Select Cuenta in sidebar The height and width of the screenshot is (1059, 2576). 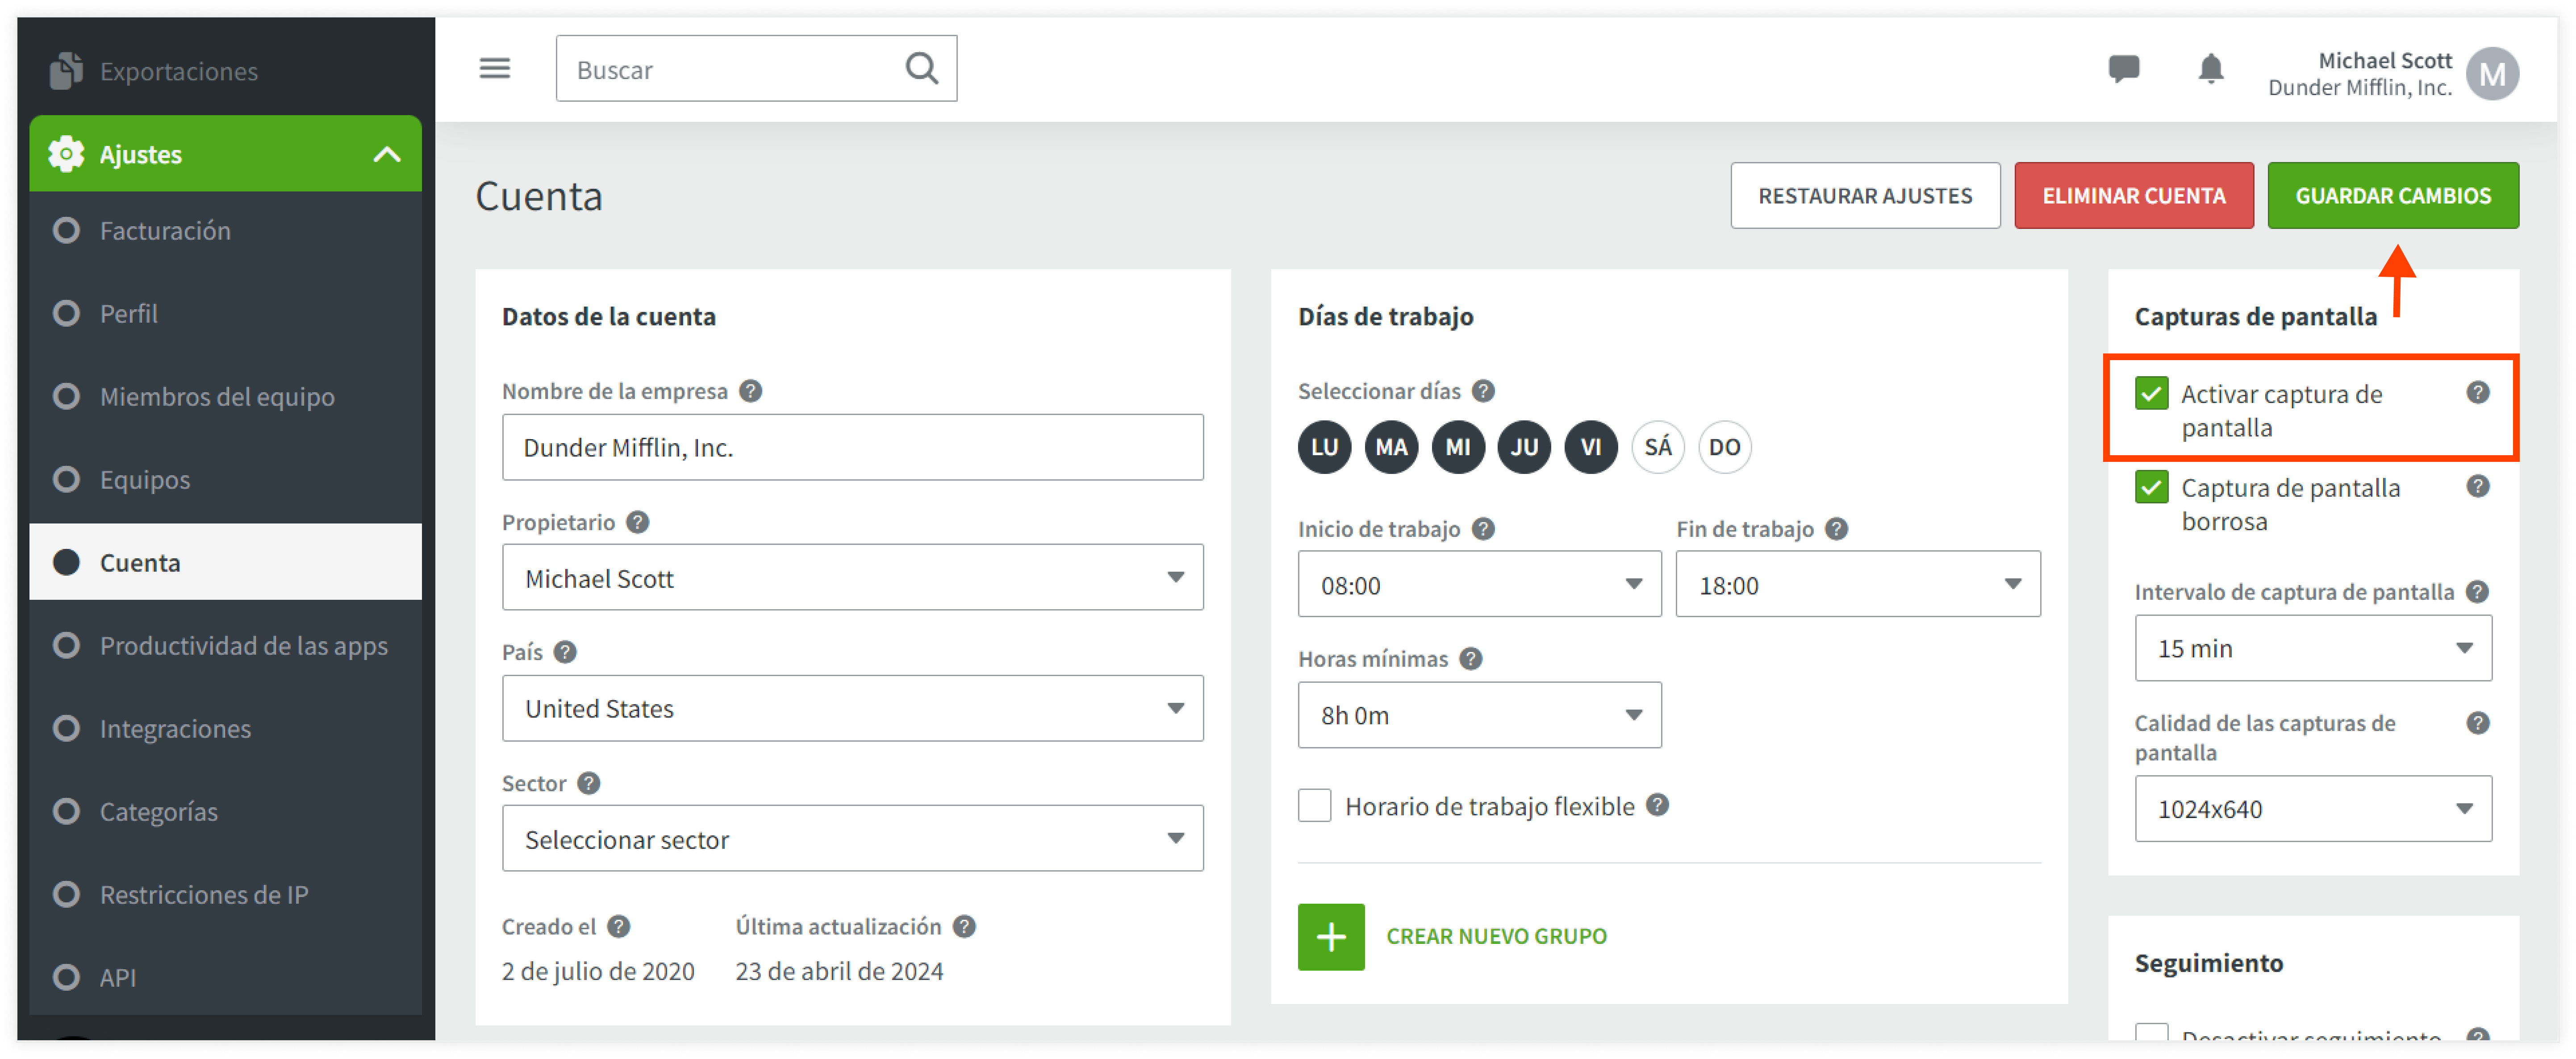[225, 562]
